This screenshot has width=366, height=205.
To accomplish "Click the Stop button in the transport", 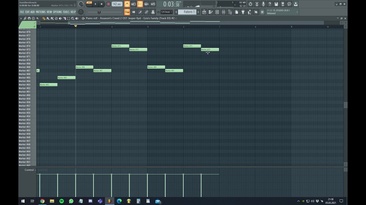I will pyautogui.click(x=102, y=4).
